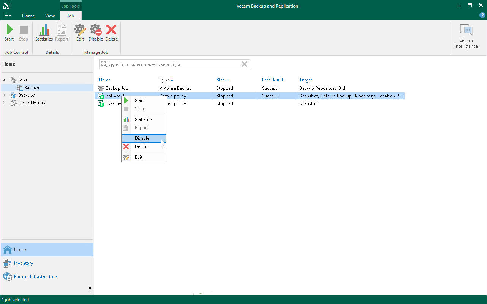Open the Backup Infrastructure view
Image resolution: width=487 pixels, height=304 pixels.
point(47,277)
